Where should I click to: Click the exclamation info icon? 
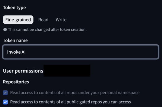coord(5,29)
